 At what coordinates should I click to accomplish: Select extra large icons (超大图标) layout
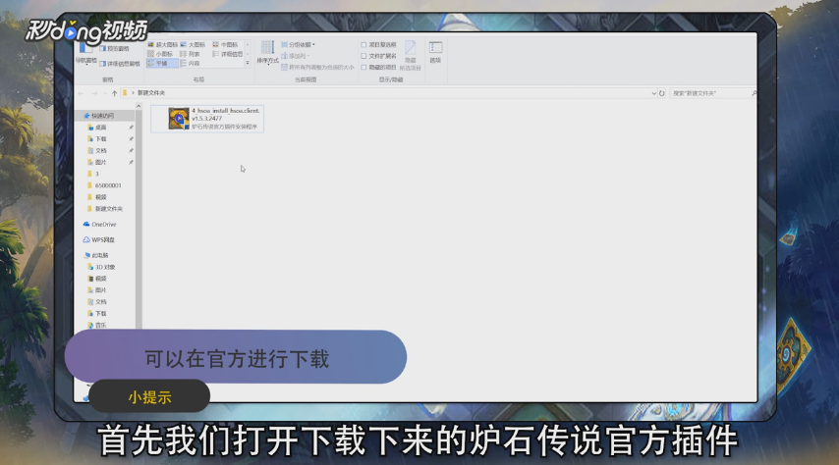point(163,45)
